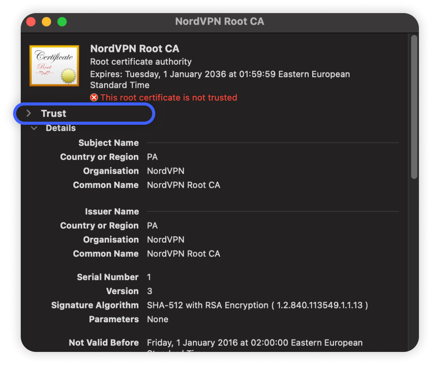Minimize the window with yellow button
Screen dimensions: 432x365
click(x=47, y=22)
